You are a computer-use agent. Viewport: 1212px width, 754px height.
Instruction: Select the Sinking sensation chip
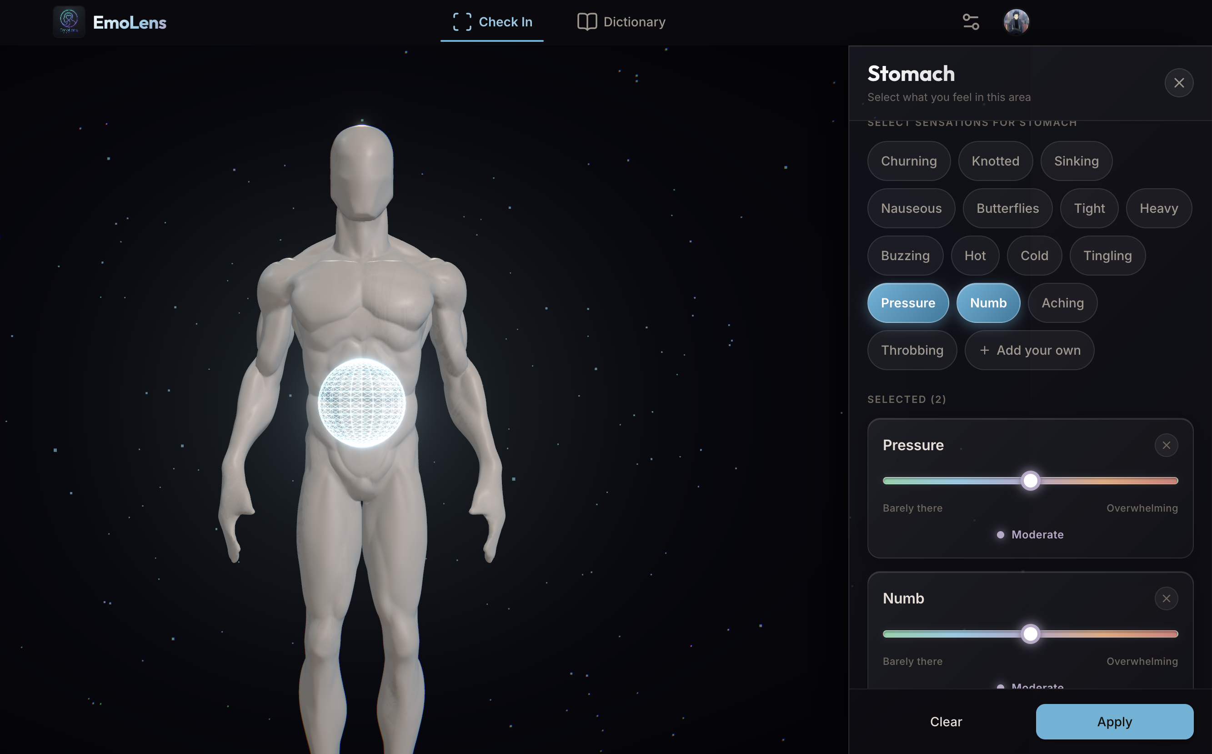(x=1076, y=161)
